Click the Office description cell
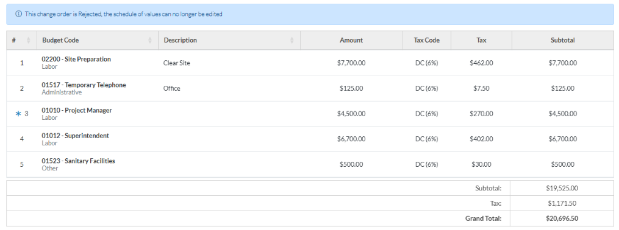619x230 pixels. tap(172, 88)
